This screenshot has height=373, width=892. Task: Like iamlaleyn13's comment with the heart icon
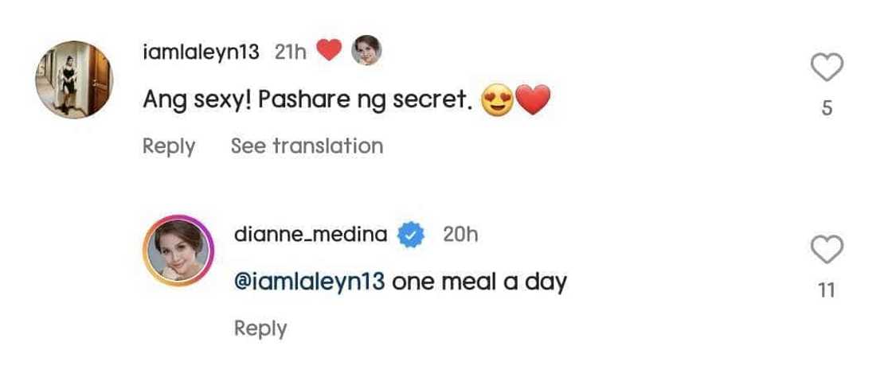(x=827, y=69)
